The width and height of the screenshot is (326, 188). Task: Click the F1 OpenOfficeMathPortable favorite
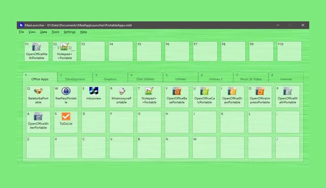click(x=37, y=51)
